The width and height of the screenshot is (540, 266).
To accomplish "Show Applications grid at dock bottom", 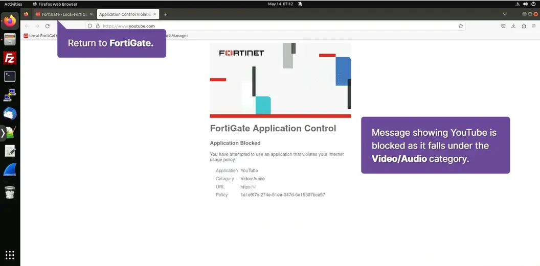I will 10,255.
